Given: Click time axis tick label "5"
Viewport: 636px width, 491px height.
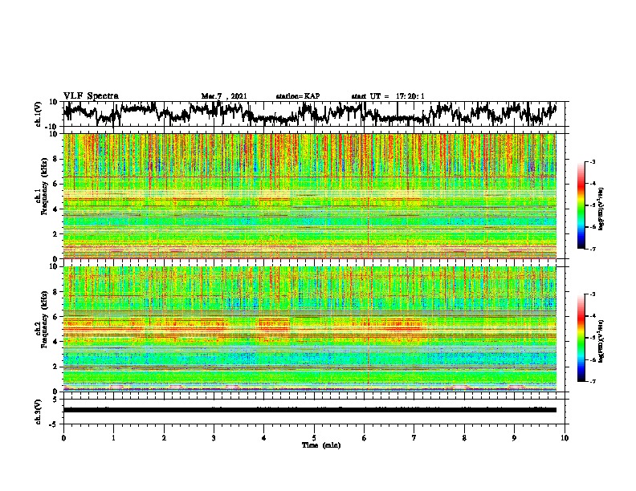Looking at the screenshot, I should click(314, 438).
